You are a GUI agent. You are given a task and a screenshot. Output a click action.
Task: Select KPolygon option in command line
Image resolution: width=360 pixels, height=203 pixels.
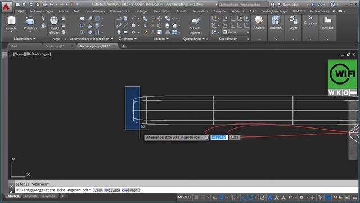click(129, 191)
